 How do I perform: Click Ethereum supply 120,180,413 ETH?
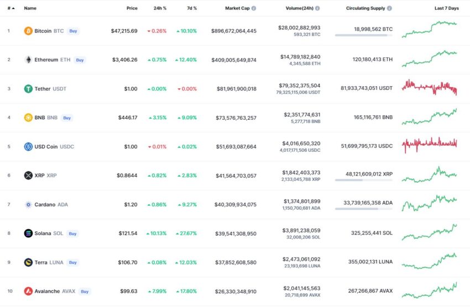[373, 59]
